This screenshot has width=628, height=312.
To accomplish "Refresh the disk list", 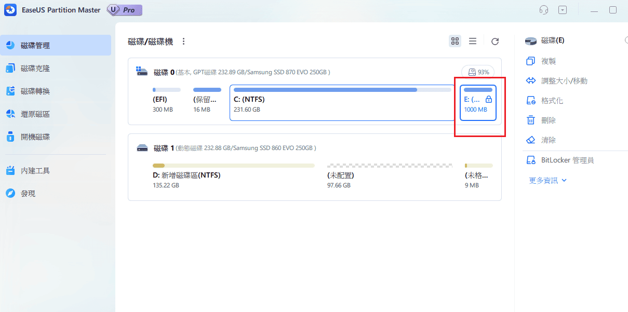I will (x=495, y=41).
